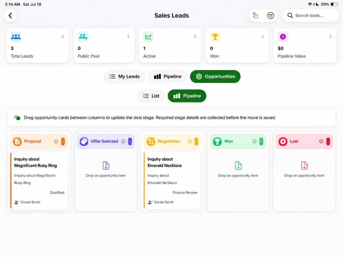
Task: Open the Magnificent Ruby Ring opportunity card
Action: pos(39,180)
